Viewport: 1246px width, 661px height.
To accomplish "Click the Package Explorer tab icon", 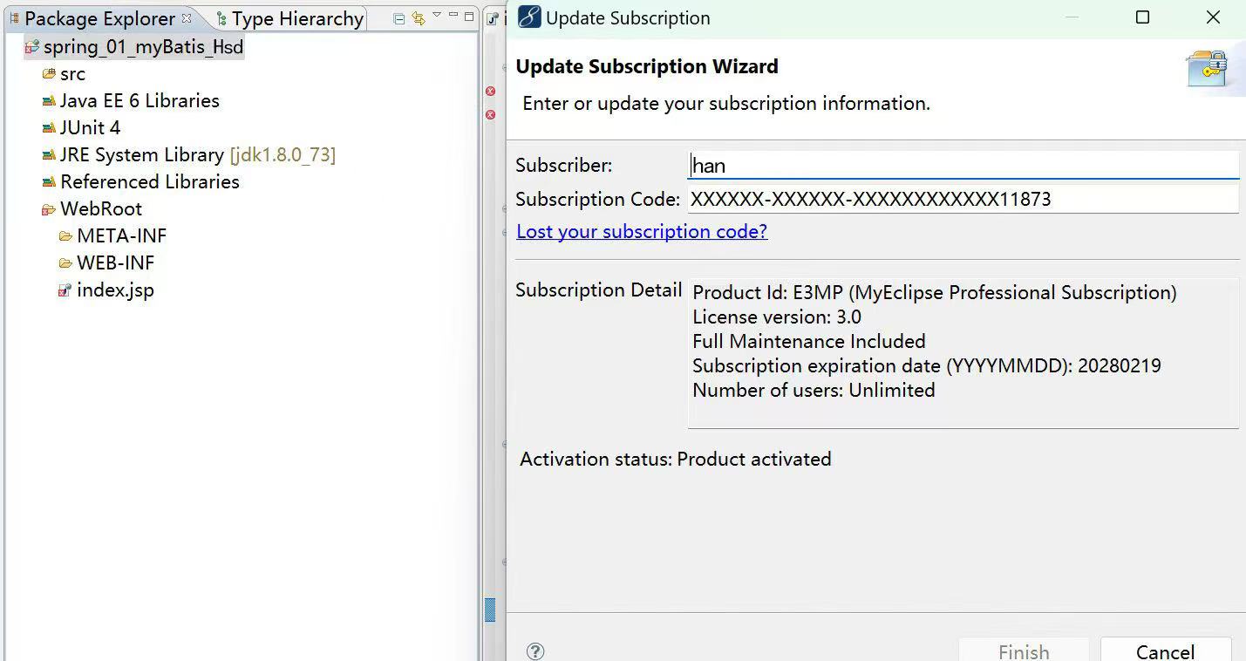I will (x=14, y=18).
